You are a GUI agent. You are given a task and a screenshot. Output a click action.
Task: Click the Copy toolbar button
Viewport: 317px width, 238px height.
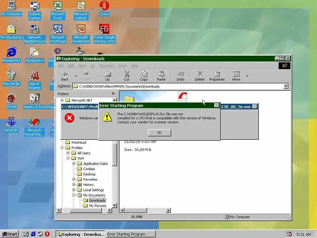[144, 76]
